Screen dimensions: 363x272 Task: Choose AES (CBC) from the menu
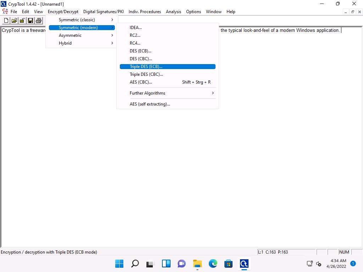click(x=141, y=82)
